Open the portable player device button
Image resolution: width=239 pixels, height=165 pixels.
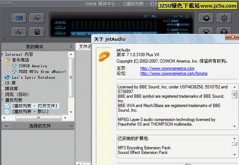[37, 32]
